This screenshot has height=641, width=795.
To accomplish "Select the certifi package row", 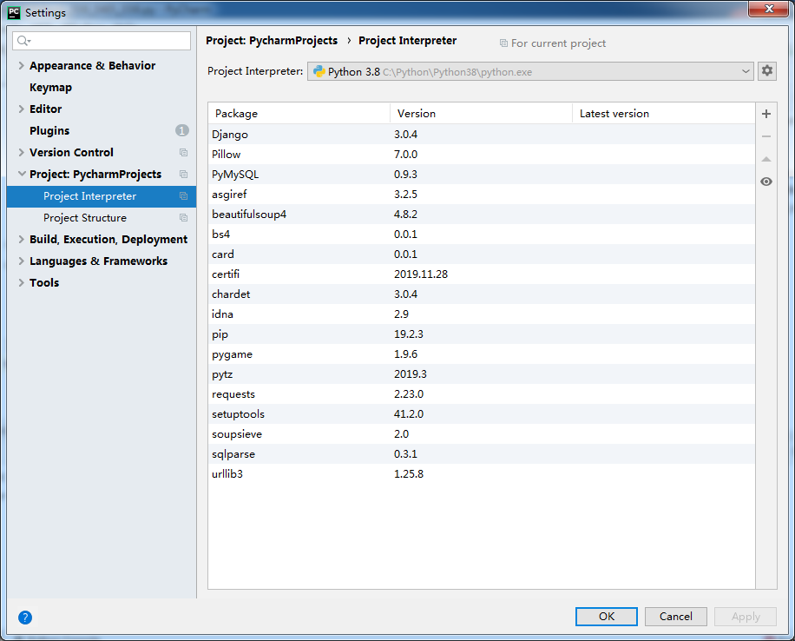I will pos(481,274).
